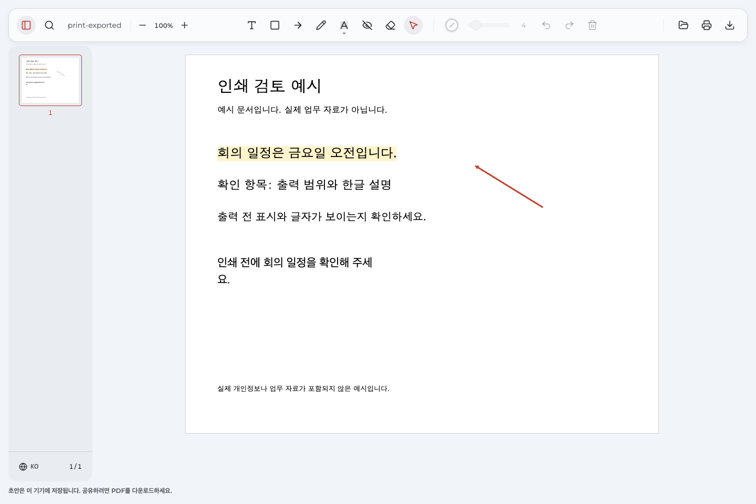Click the line 확인 항목: 출력 범위와 한글 설명
Viewport: 756px width, 504px height.
click(304, 185)
